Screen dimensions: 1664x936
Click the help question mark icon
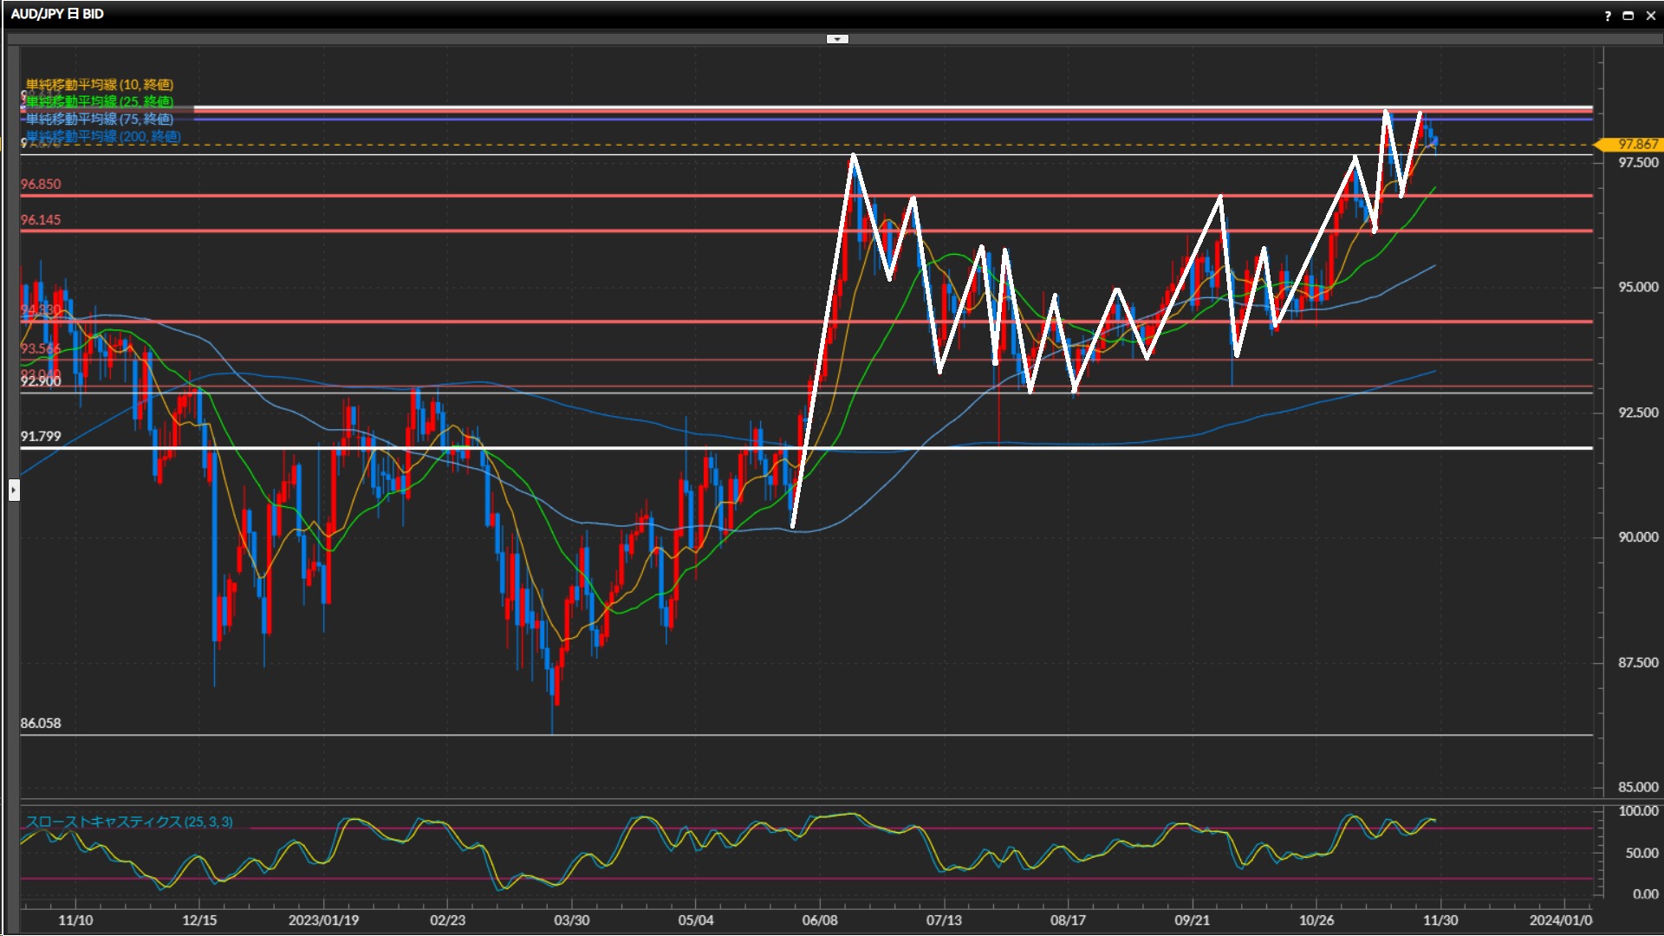click(x=1608, y=16)
